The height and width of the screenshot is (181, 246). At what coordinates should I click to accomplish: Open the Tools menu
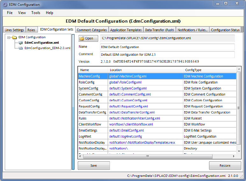pos(36,13)
